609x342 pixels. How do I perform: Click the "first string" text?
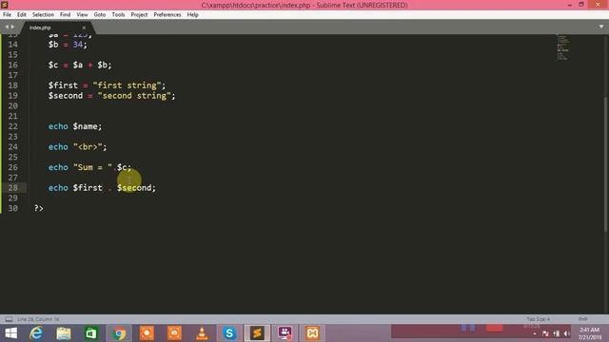pos(127,85)
